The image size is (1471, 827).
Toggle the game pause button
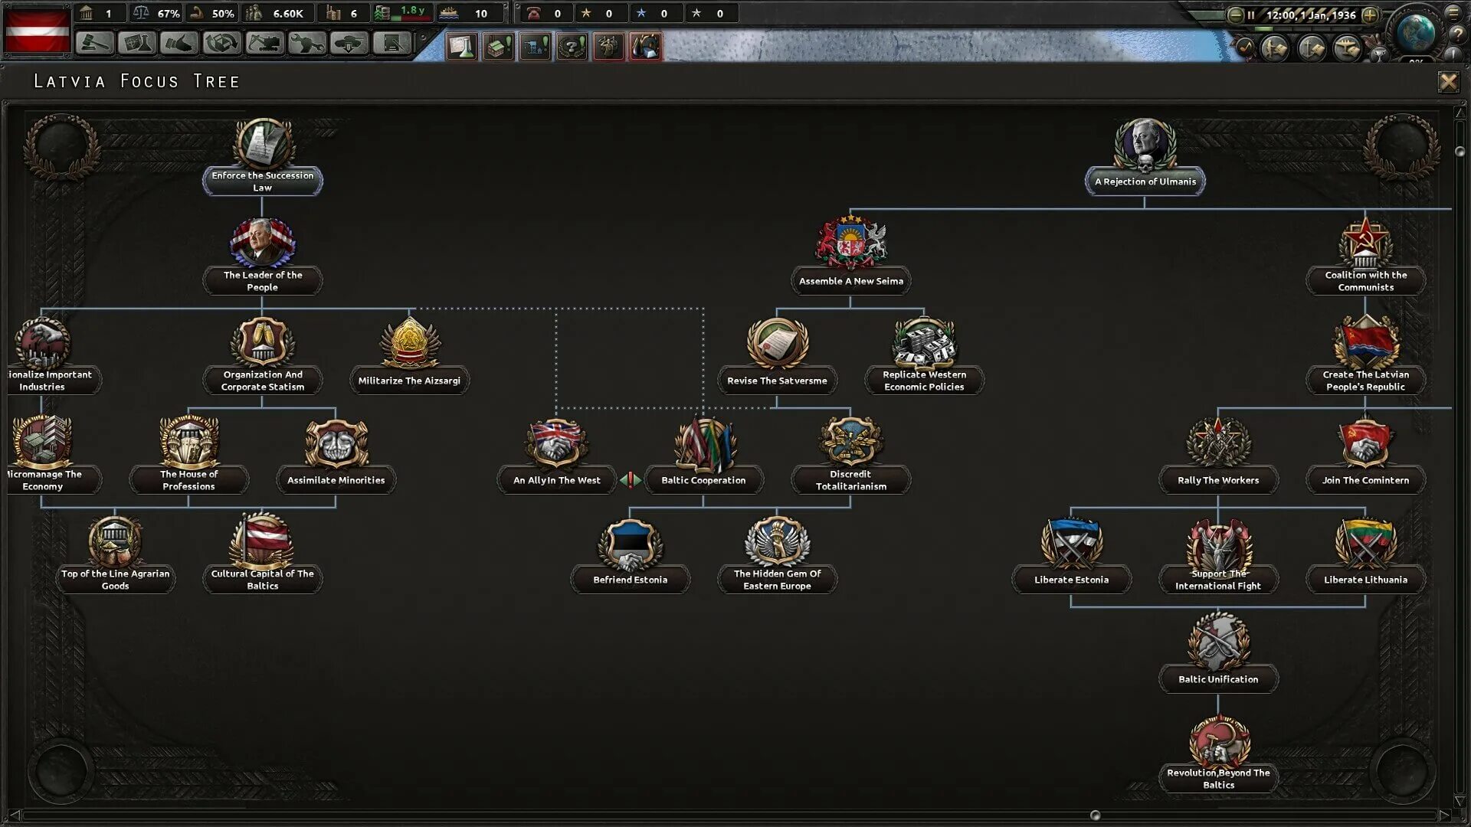(x=1250, y=15)
